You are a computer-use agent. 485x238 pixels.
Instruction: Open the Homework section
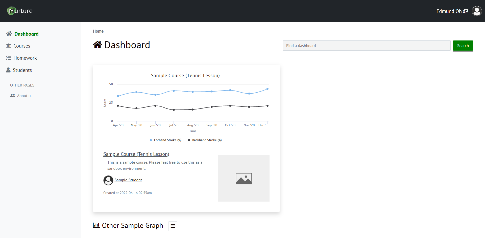pyautogui.click(x=25, y=58)
